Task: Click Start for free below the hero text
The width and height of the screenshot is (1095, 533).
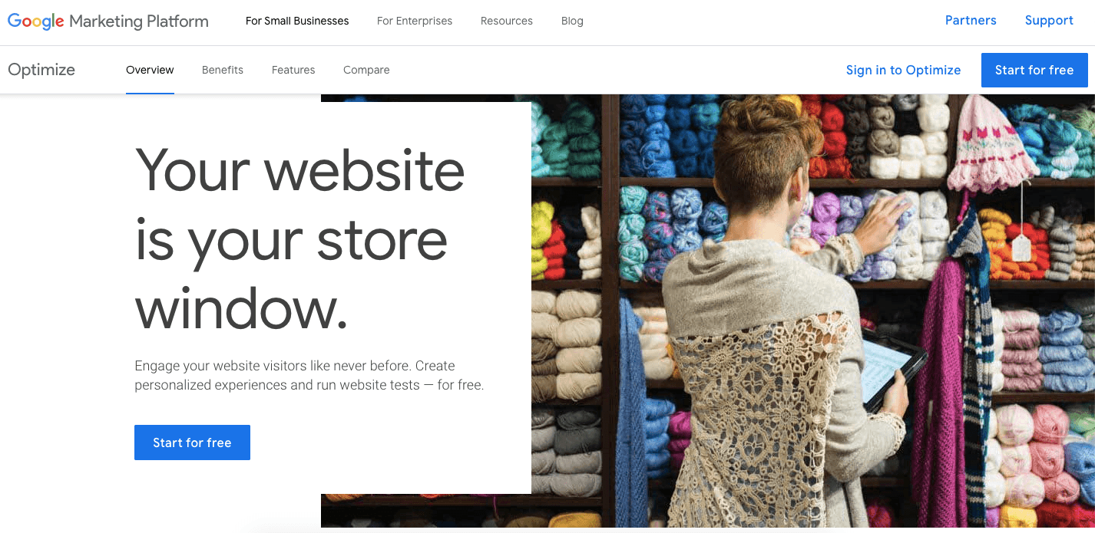Action: [192, 443]
